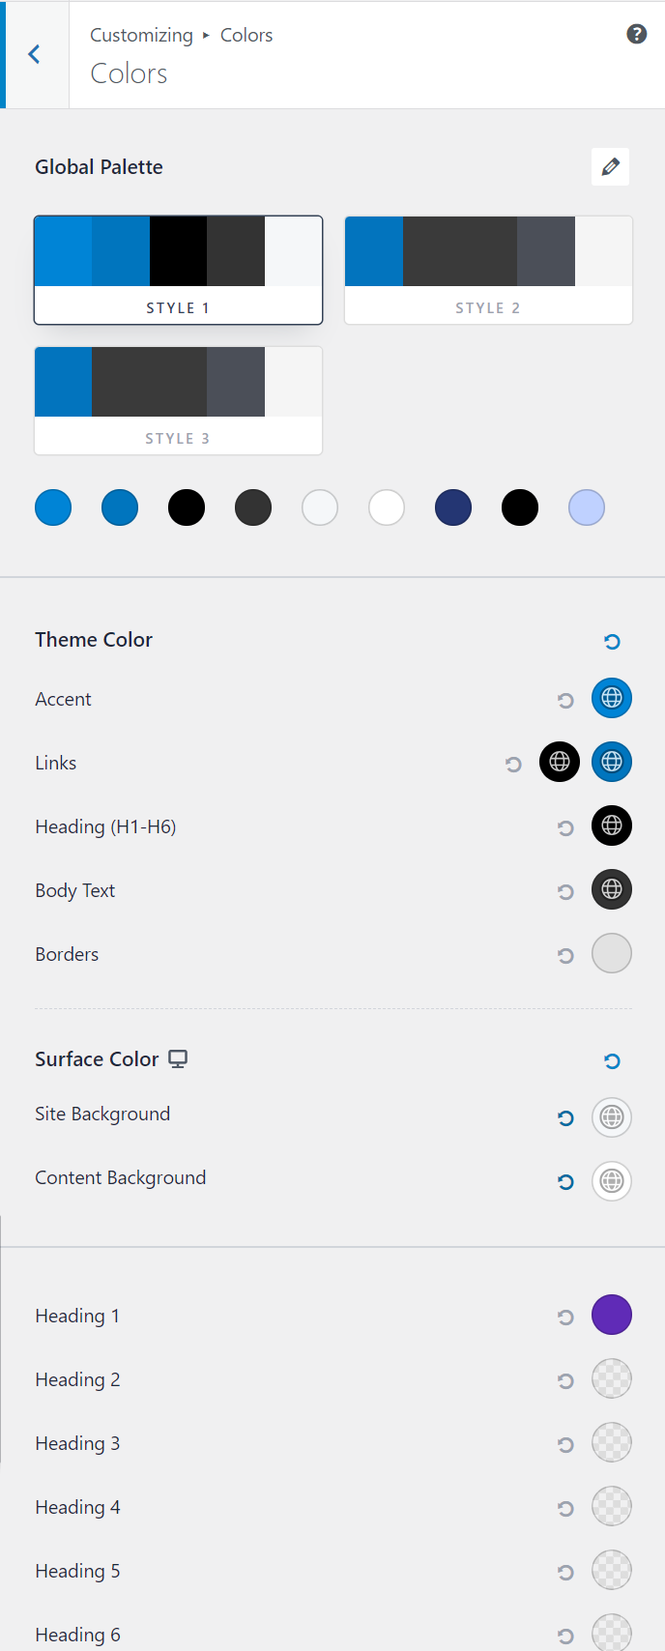
Task: Reset the Accent color
Action: [x=565, y=700]
